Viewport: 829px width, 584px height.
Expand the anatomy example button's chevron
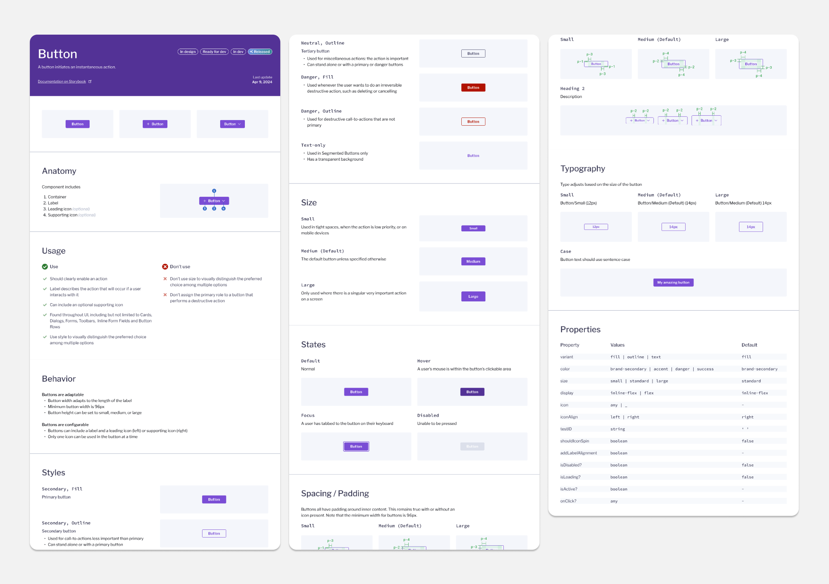point(223,201)
